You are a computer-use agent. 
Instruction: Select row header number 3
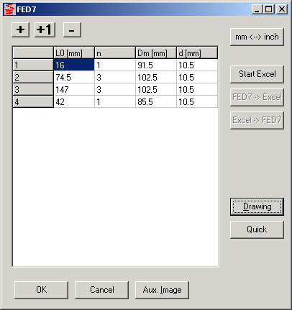click(x=33, y=89)
